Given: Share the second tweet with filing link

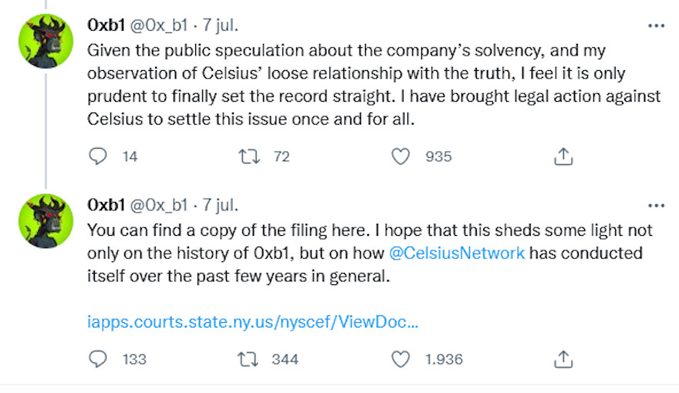Looking at the screenshot, I should click(x=563, y=359).
